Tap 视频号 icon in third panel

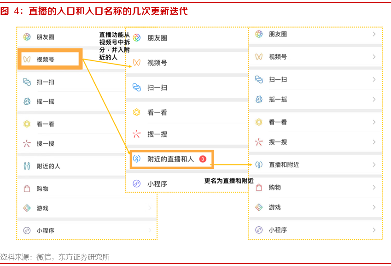(259, 57)
